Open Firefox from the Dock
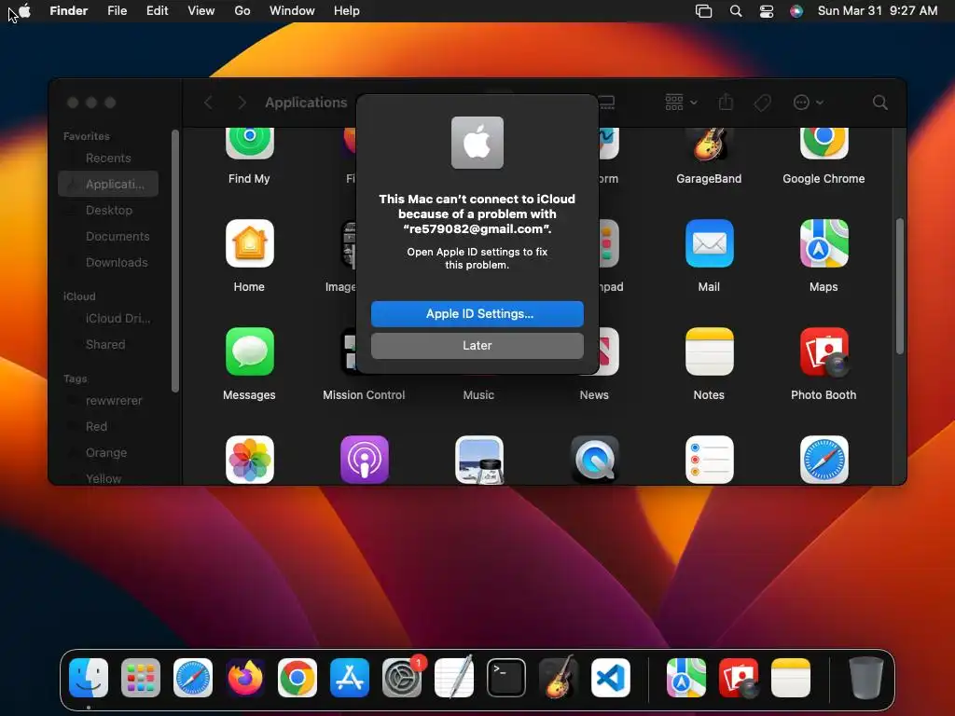Image resolution: width=955 pixels, height=716 pixels. click(245, 678)
